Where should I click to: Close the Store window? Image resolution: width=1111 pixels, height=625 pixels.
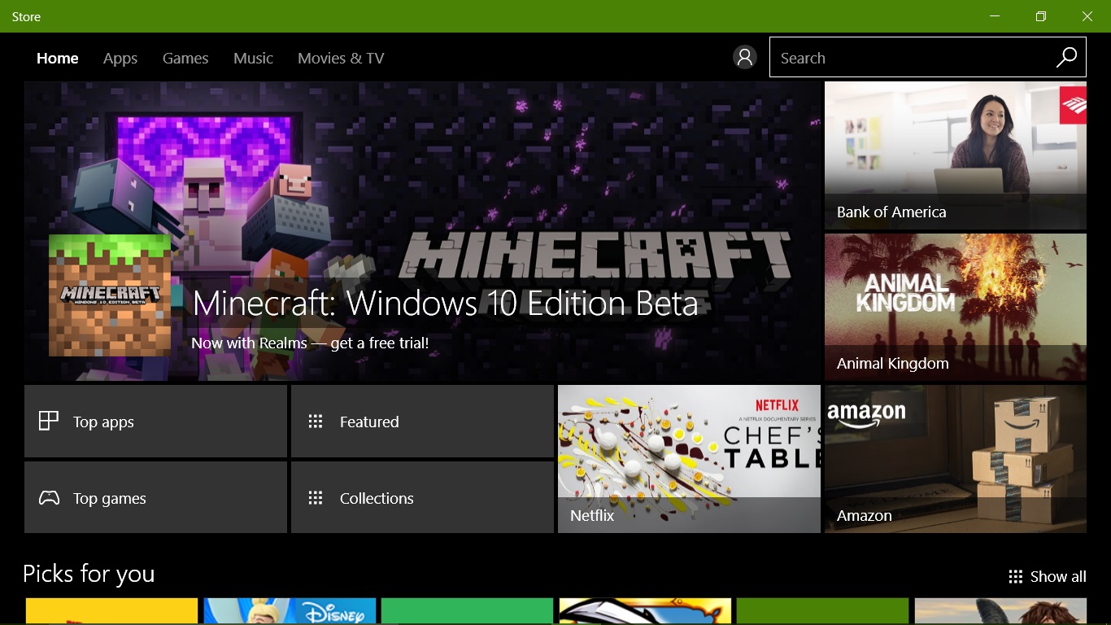coord(1087,16)
